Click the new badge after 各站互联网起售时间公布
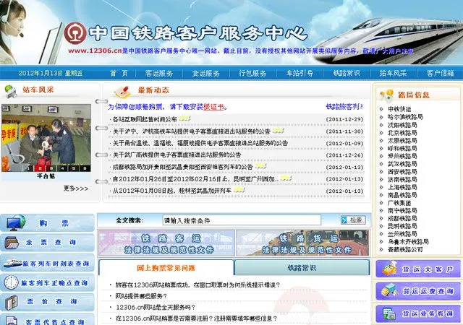This screenshot has width=463, height=325. [x=184, y=118]
